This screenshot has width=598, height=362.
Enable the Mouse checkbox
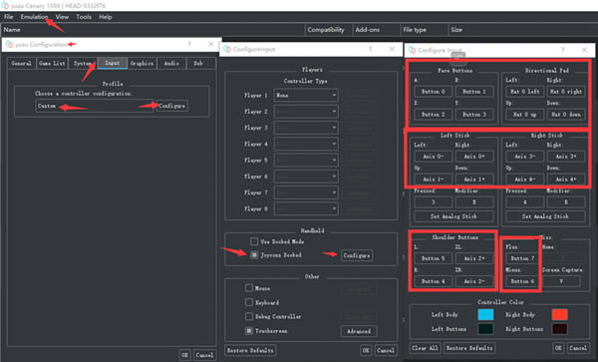[x=249, y=288]
